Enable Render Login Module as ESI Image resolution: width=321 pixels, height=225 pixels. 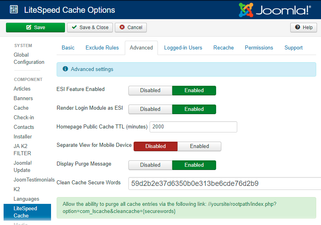[x=194, y=109]
